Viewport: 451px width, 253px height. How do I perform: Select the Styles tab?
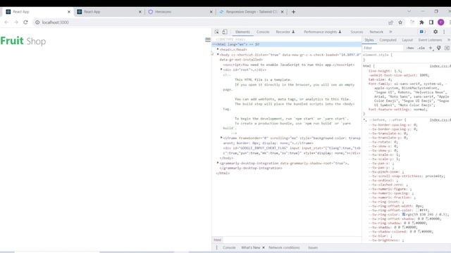369,40
